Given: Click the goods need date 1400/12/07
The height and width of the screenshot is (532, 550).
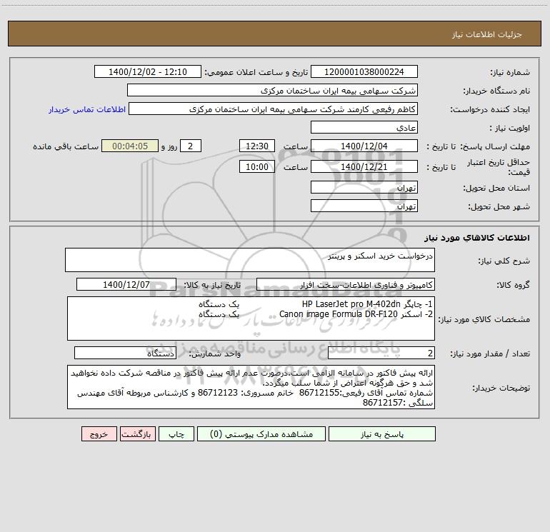Looking at the screenshot, I should pos(126,284).
